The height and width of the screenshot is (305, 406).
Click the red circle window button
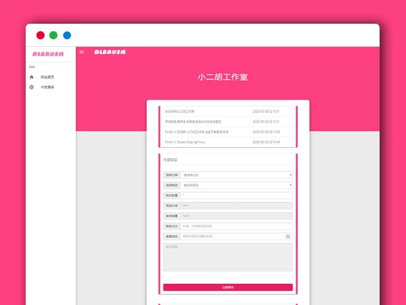click(x=41, y=35)
